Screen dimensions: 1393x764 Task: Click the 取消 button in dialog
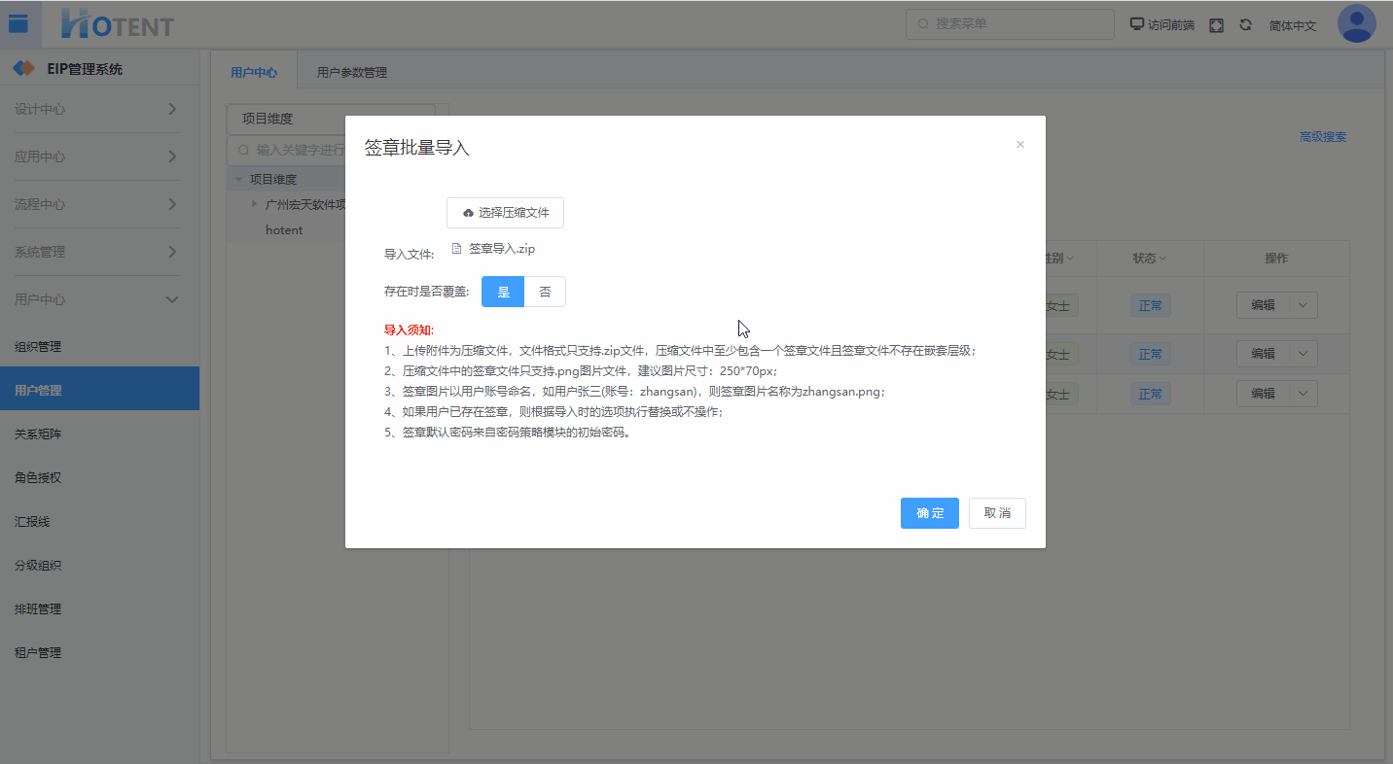[997, 513]
